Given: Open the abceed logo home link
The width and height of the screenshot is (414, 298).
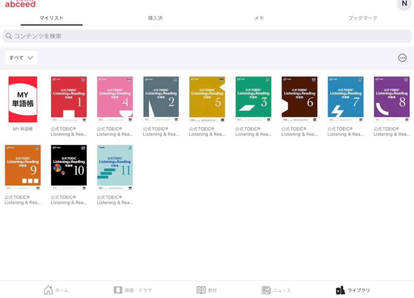Looking at the screenshot, I should [x=20, y=4].
